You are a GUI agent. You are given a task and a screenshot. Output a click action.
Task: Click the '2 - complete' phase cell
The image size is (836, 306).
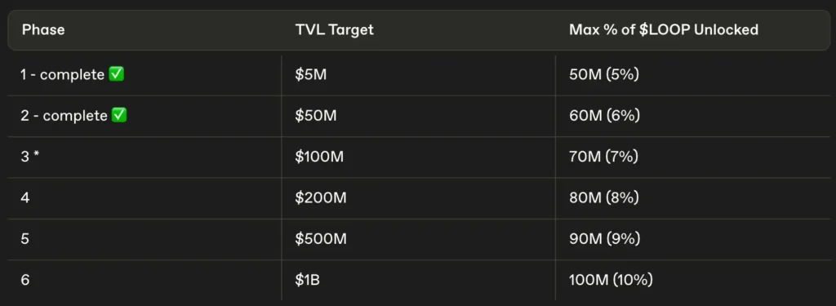click(x=145, y=116)
